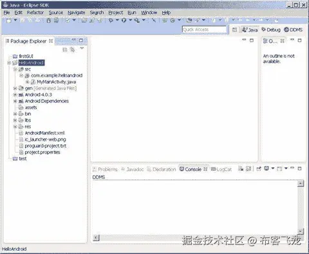Maximize the Package Explorer panel
The image size is (309, 254).
pos(81,40)
